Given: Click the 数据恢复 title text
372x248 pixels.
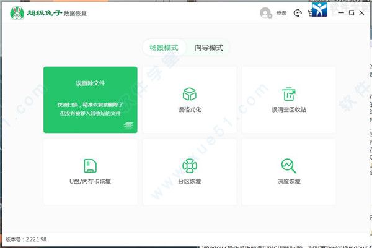Looking at the screenshot, I should point(75,14).
